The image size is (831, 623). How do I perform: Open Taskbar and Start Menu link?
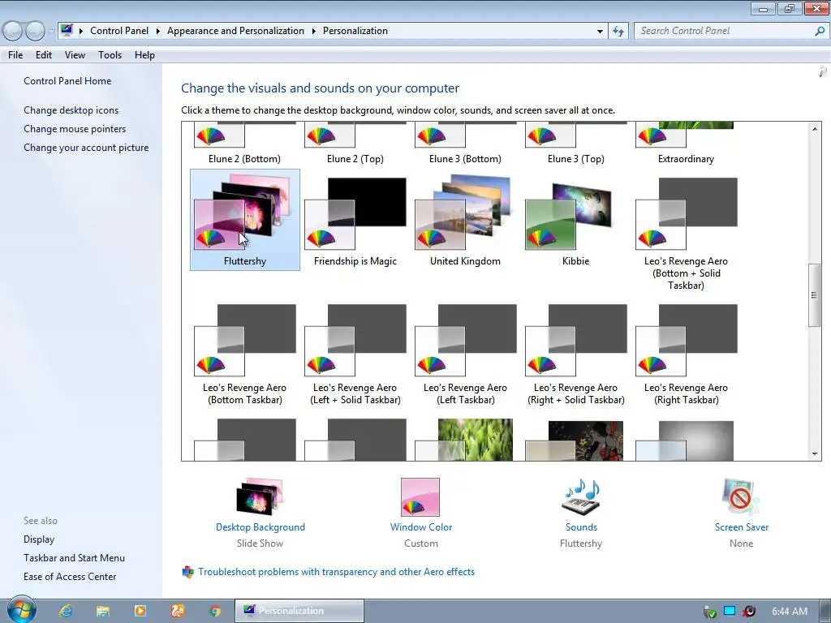(74, 558)
